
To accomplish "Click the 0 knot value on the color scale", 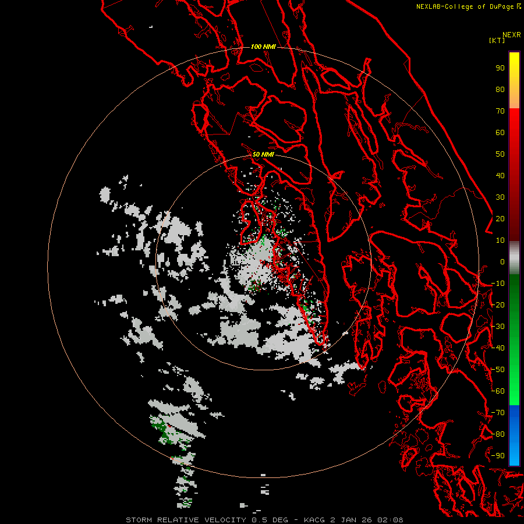I will (502, 262).
